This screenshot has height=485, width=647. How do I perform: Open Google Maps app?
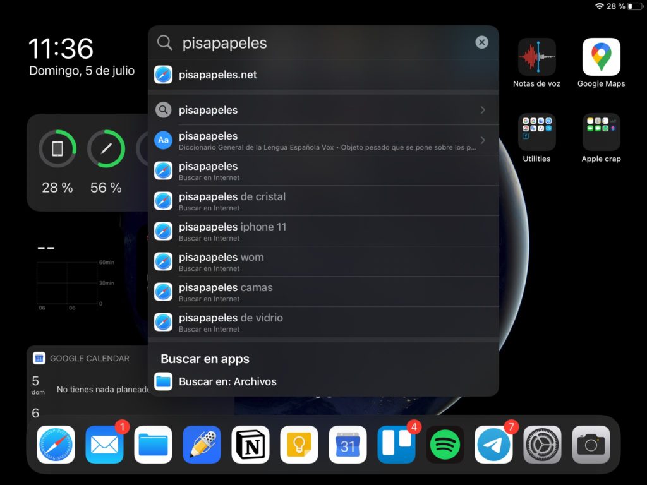click(x=601, y=57)
